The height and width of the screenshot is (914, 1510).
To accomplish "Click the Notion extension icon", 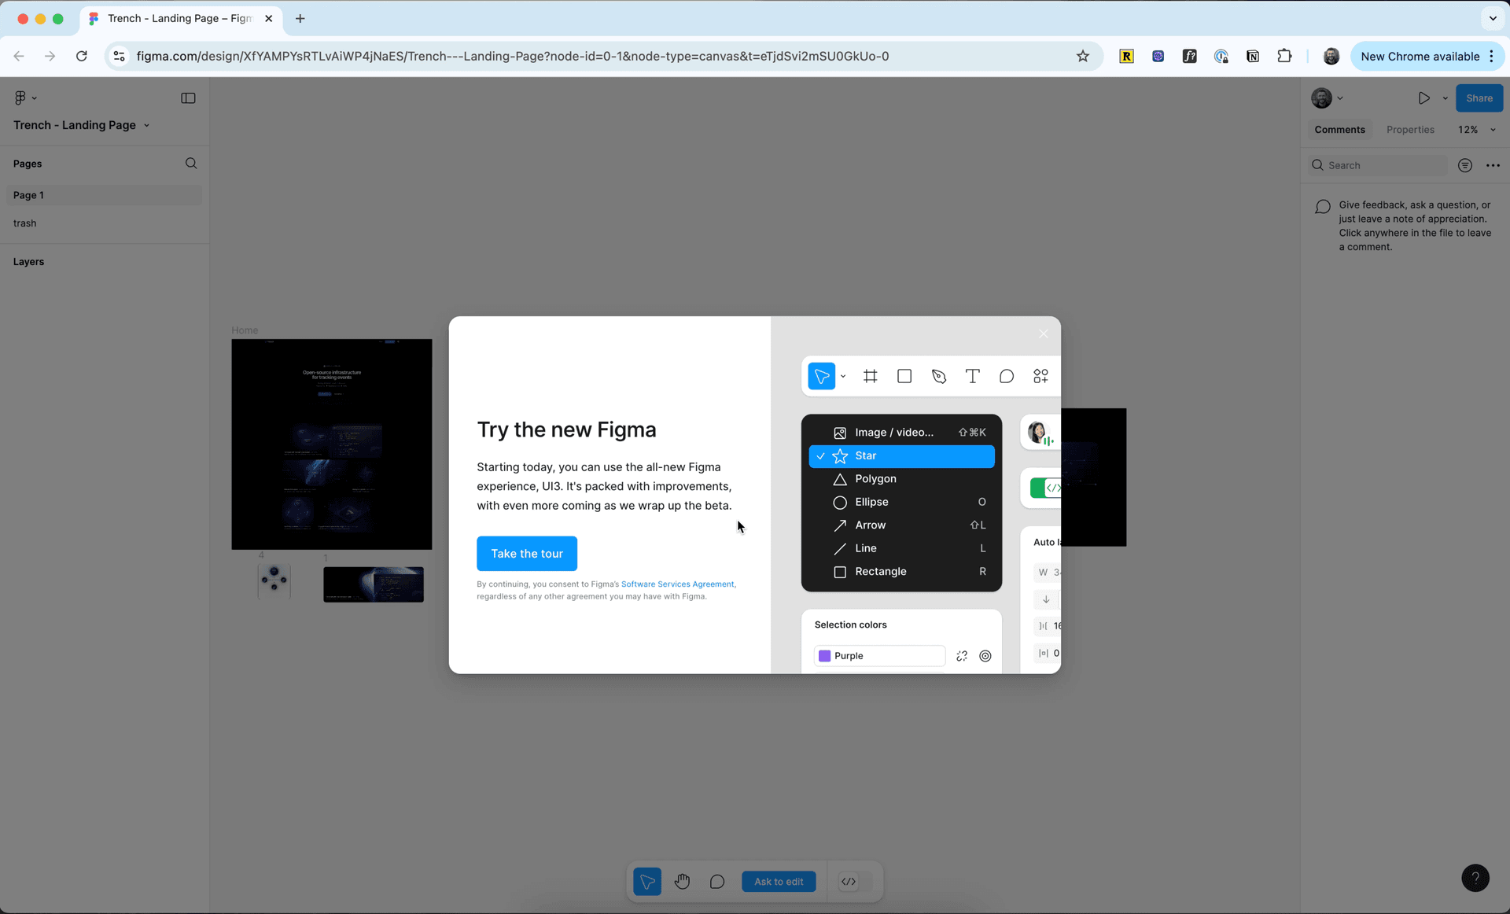I will pos(1253,56).
